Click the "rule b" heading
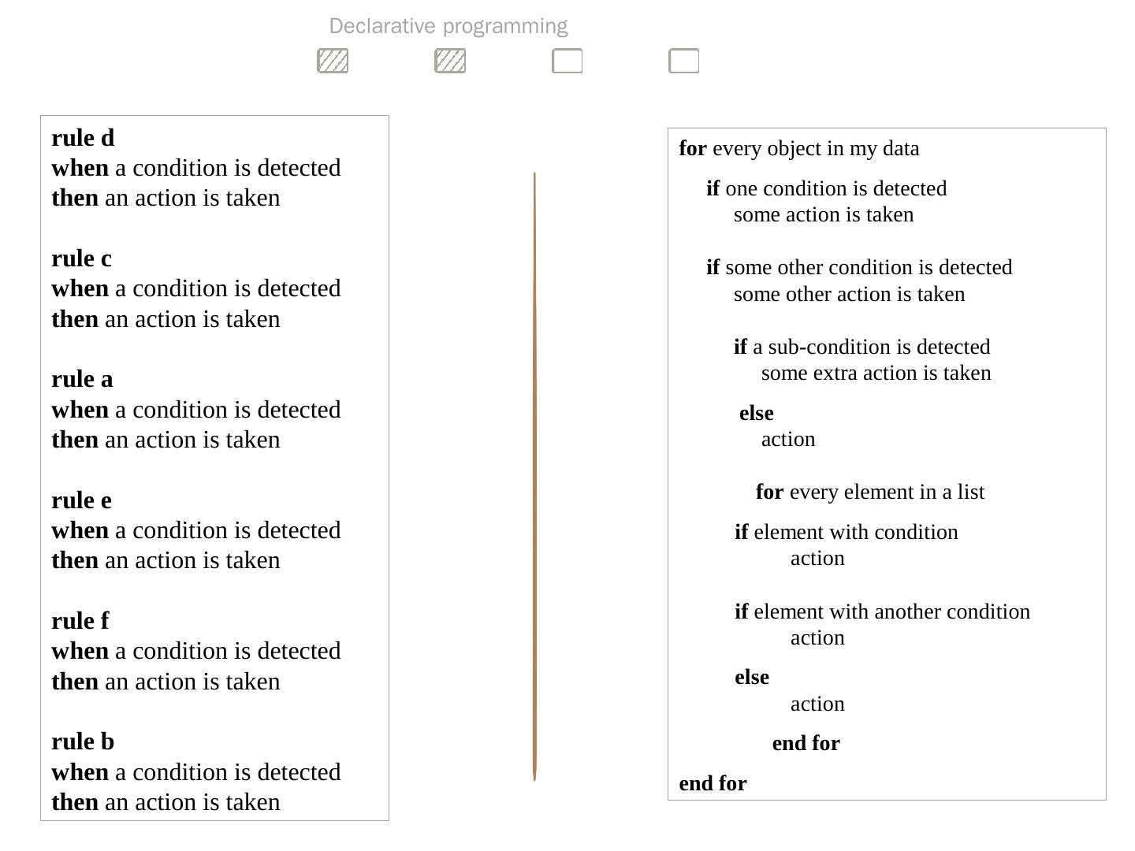 coord(83,741)
